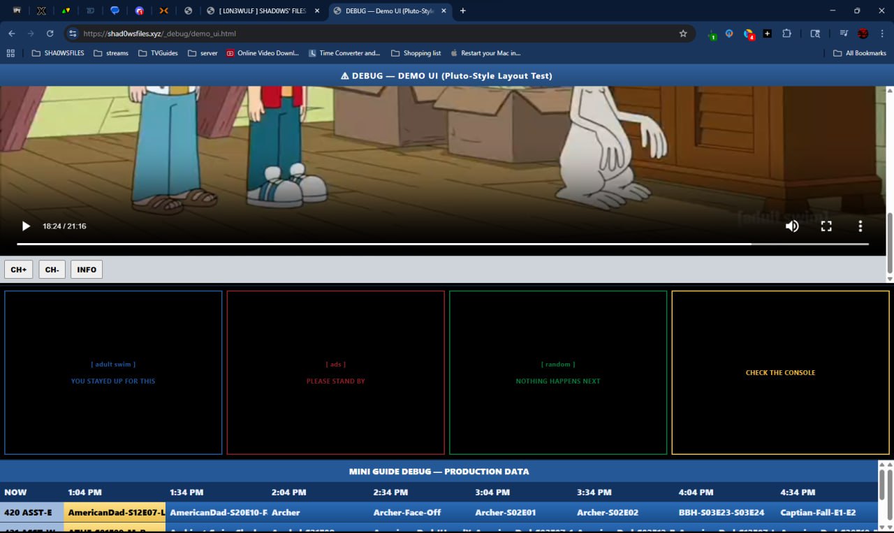
Task: Open the Chrome apps grid icon
Action: tap(10, 53)
